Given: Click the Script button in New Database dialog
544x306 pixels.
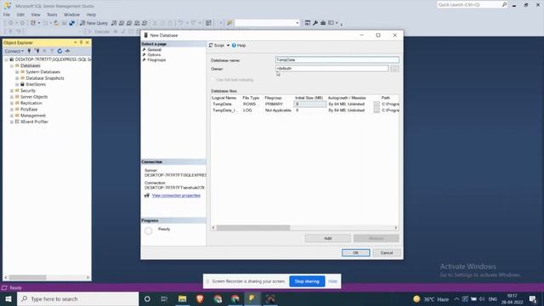Looking at the screenshot, I should coord(217,45).
